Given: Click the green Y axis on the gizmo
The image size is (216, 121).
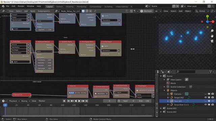Looking at the screenshot, I should click(208, 16).
